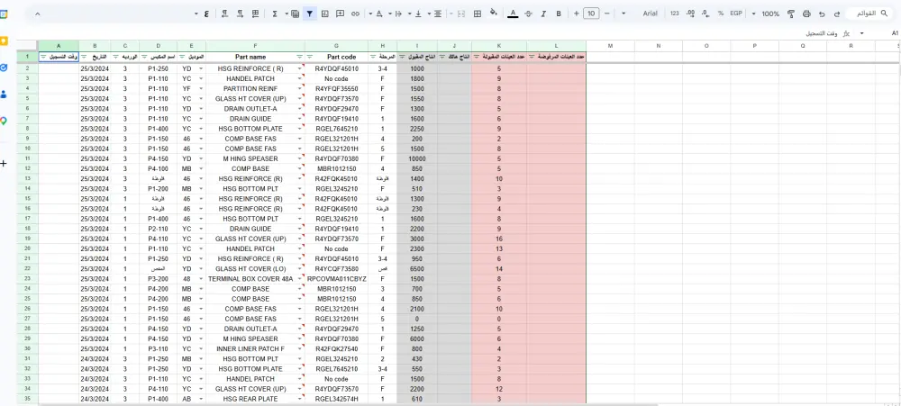Open the 123 number format menu
Image resolution: width=901 pixels, height=406 pixels.
675,14
